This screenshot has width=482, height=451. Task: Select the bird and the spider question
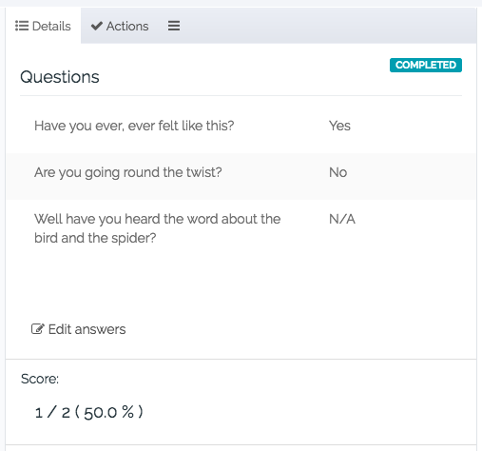(x=157, y=228)
